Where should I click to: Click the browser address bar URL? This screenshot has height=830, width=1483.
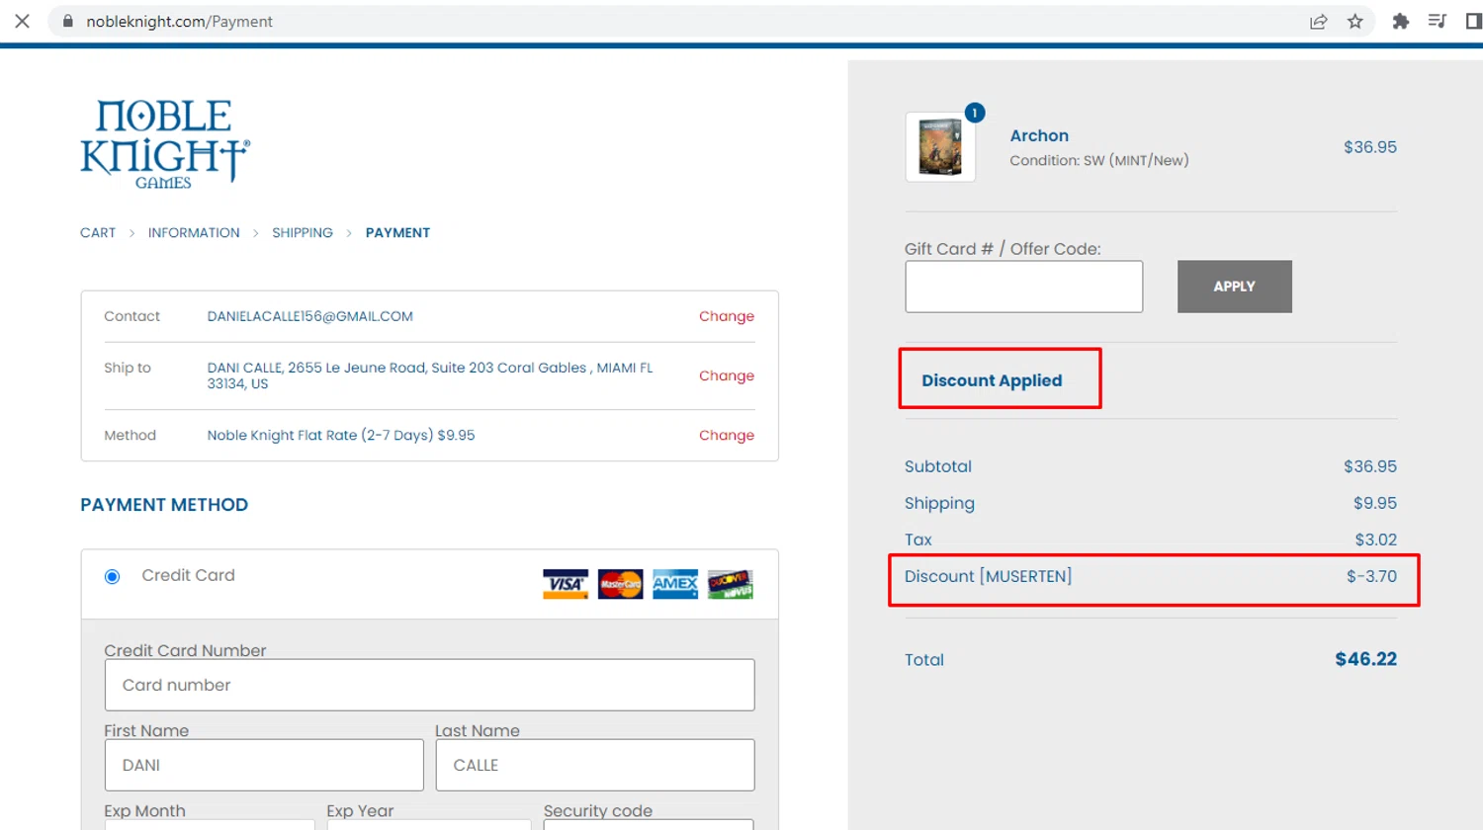[x=179, y=21]
